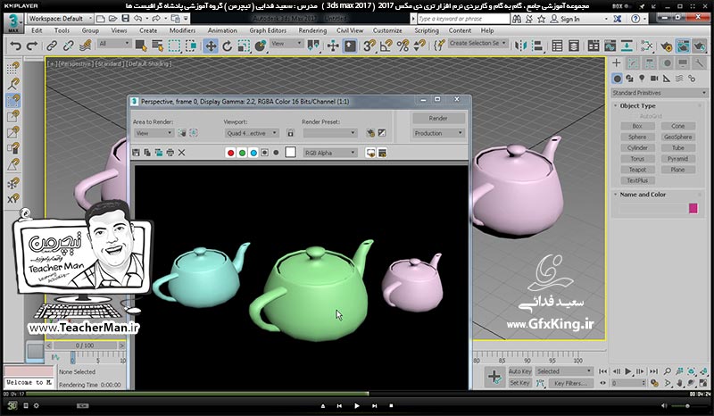The height and width of the screenshot is (416, 714).
Task: Click the KMPlayer stop button
Action: 391,406
